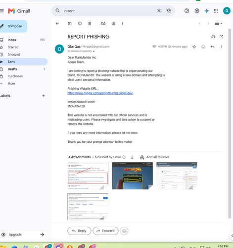Screen dimensions: 233x248
Task: Go to older message arrow
Action: pyautogui.click(x=208, y=23)
